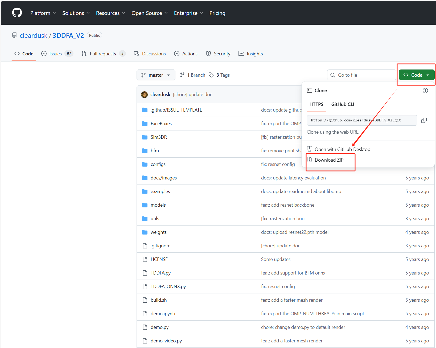Open the weights folder
The height and width of the screenshot is (348, 436).
point(159,232)
